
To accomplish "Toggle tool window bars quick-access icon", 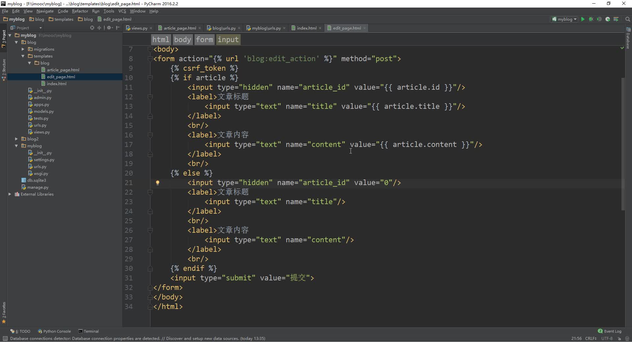I will click(5, 339).
